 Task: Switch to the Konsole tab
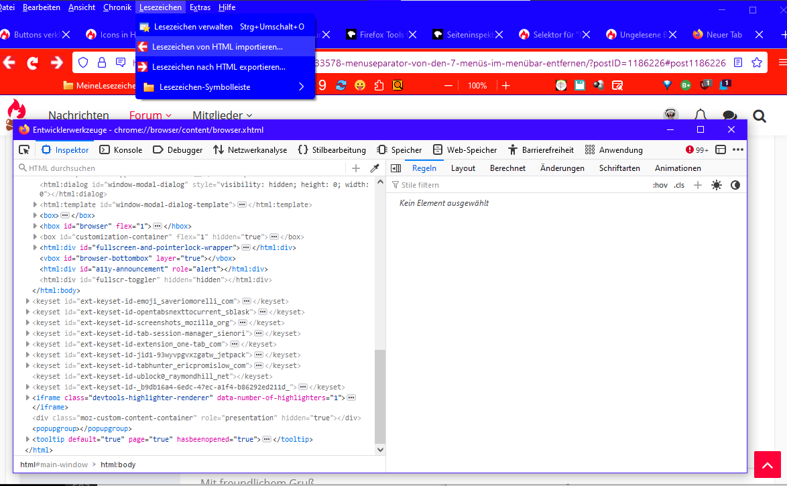click(x=121, y=149)
